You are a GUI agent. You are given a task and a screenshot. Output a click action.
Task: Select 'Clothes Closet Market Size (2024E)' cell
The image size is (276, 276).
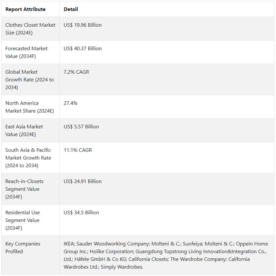30,29
